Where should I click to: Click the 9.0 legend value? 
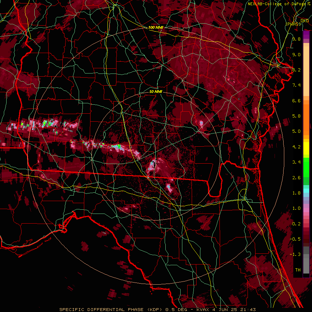[296, 54]
